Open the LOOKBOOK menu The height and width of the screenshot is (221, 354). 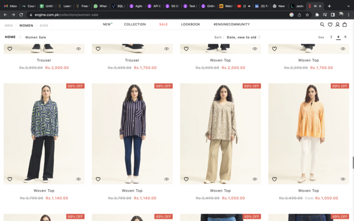[191, 24]
